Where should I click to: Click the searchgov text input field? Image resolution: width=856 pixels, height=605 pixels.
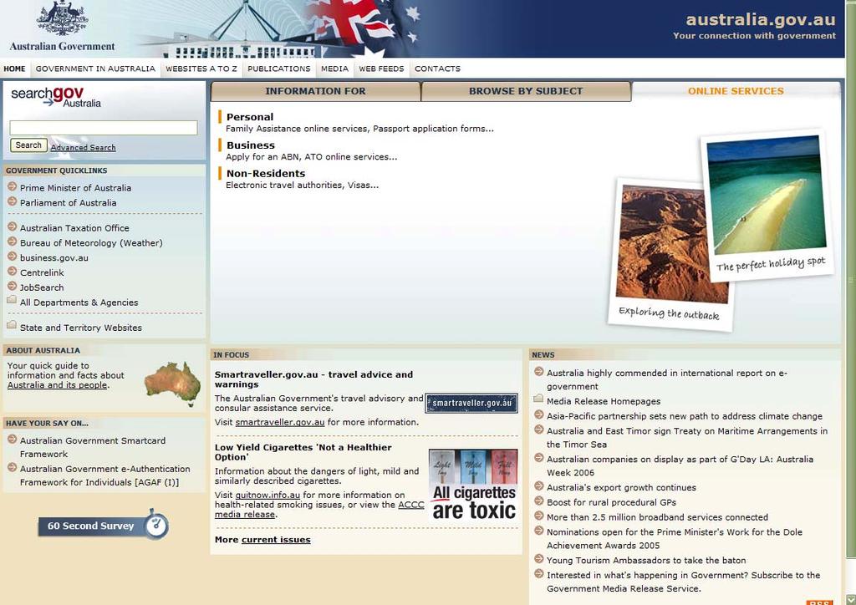click(x=104, y=128)
